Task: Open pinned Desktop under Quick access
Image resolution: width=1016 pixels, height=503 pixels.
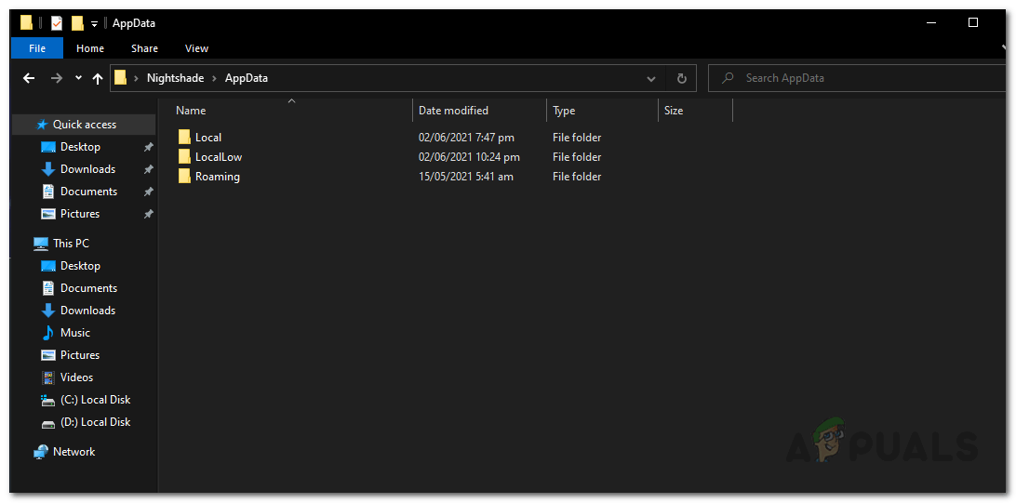Action: point(80,147)
